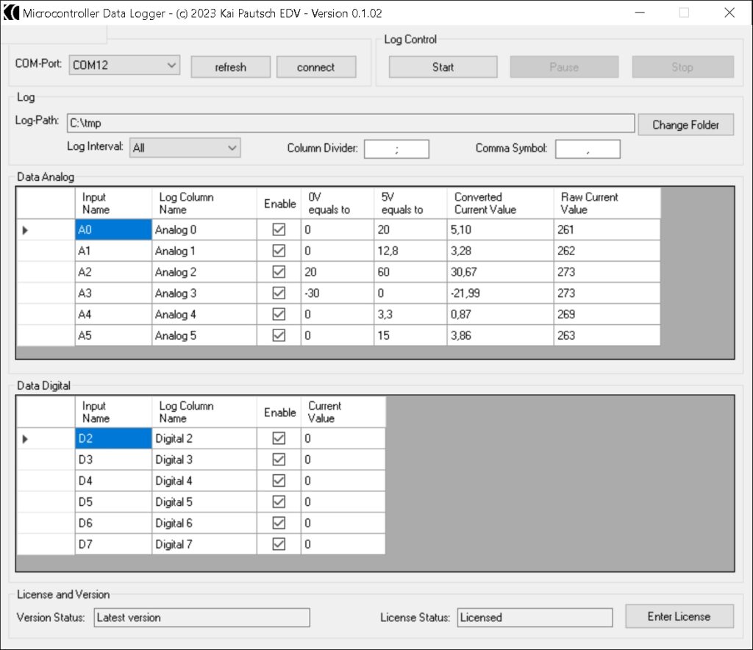Start logging with the Start button
753x650 pixels.
pyautogui.click(x=443, y=67)
